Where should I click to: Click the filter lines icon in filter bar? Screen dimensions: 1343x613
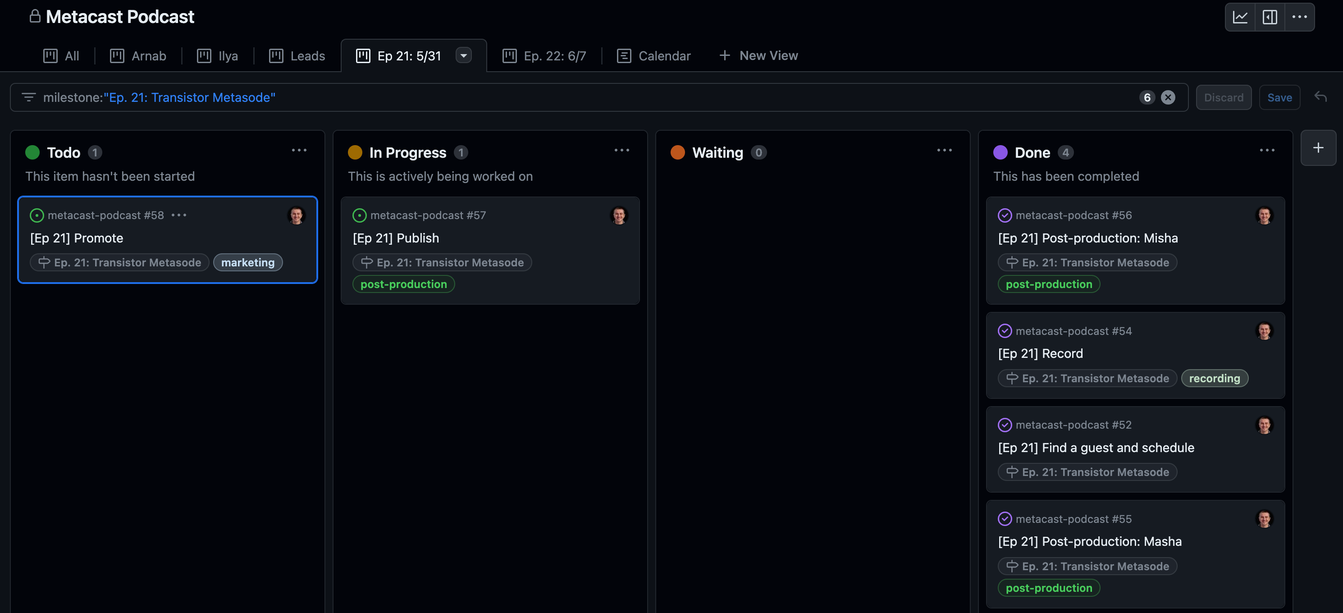tap(29, 97)
